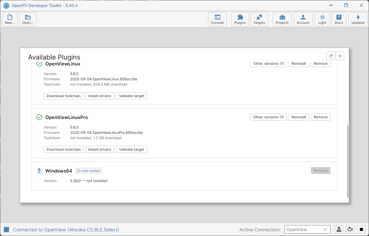The image size is (369, 236).
Task: Open the Docs help toolbar item
Action: tap(339, 19)
